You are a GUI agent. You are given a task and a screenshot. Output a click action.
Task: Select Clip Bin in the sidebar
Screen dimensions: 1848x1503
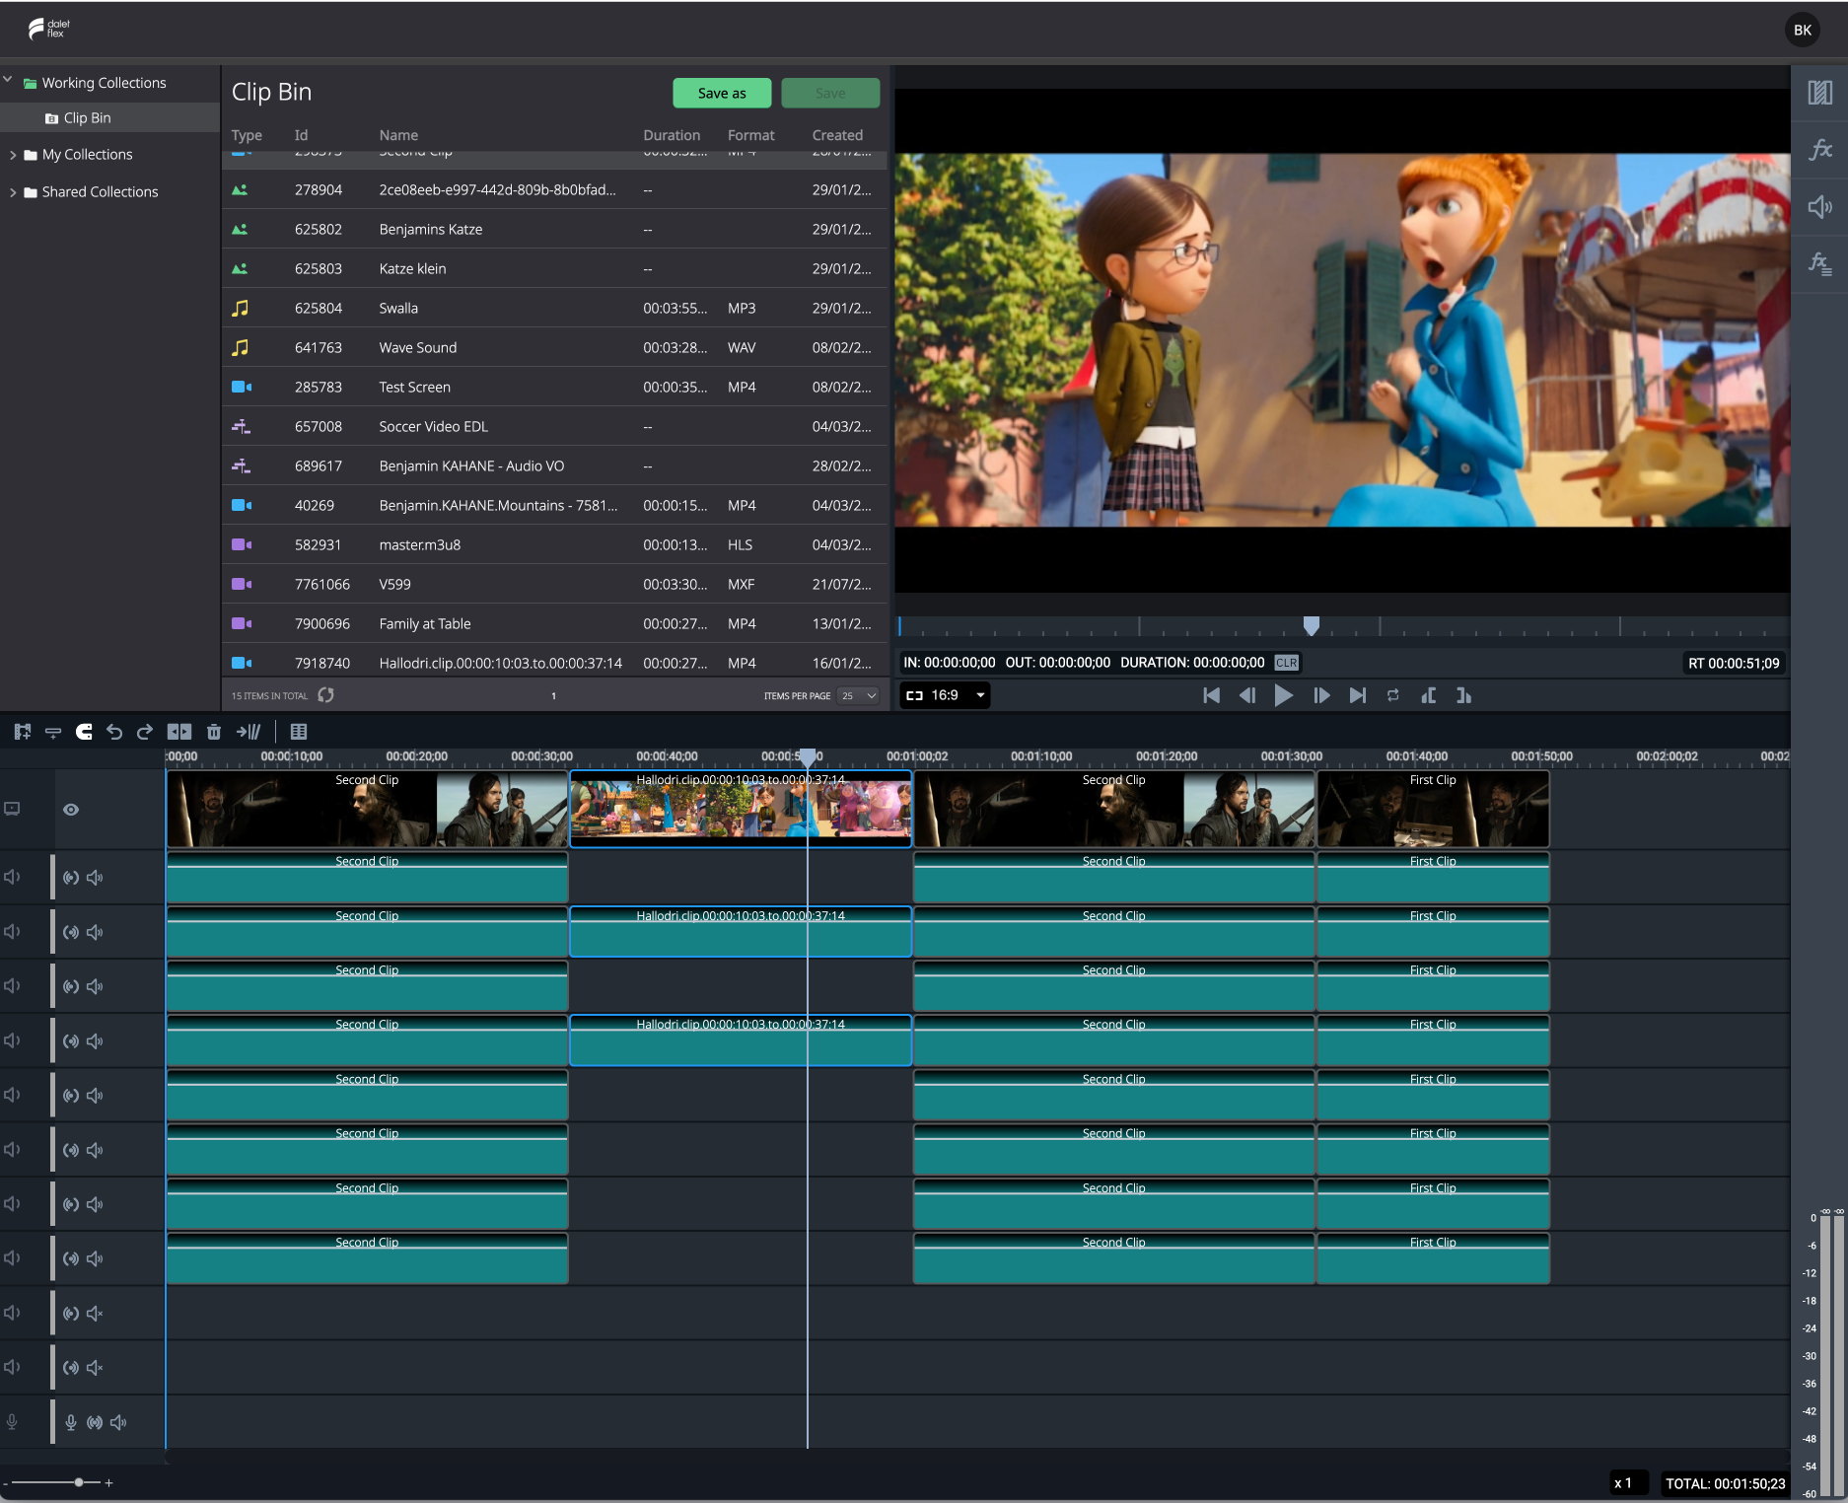click(87, 118)
